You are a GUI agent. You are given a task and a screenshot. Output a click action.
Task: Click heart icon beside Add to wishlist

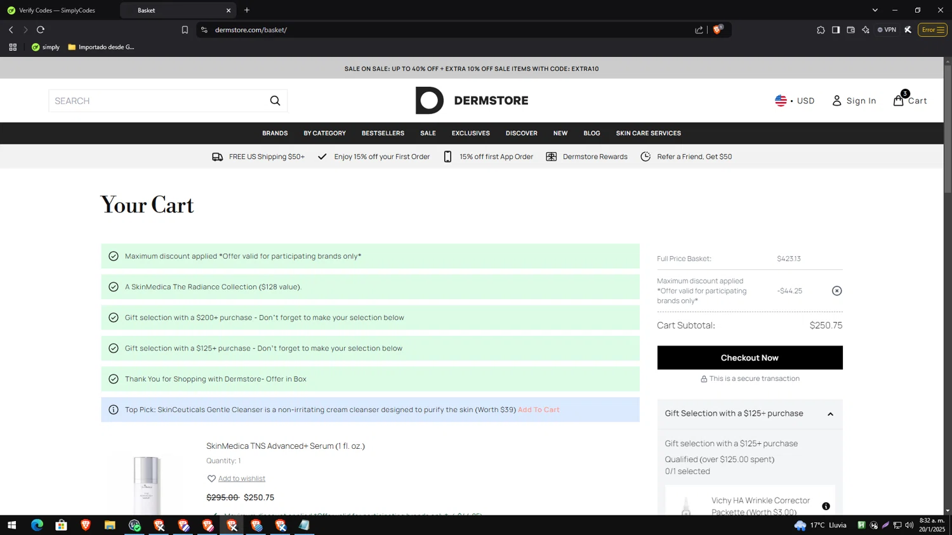[211, 479]
